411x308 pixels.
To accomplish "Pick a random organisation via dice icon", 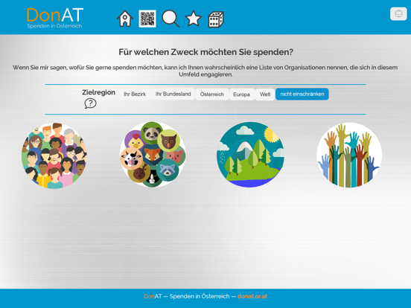I will 216,19.
